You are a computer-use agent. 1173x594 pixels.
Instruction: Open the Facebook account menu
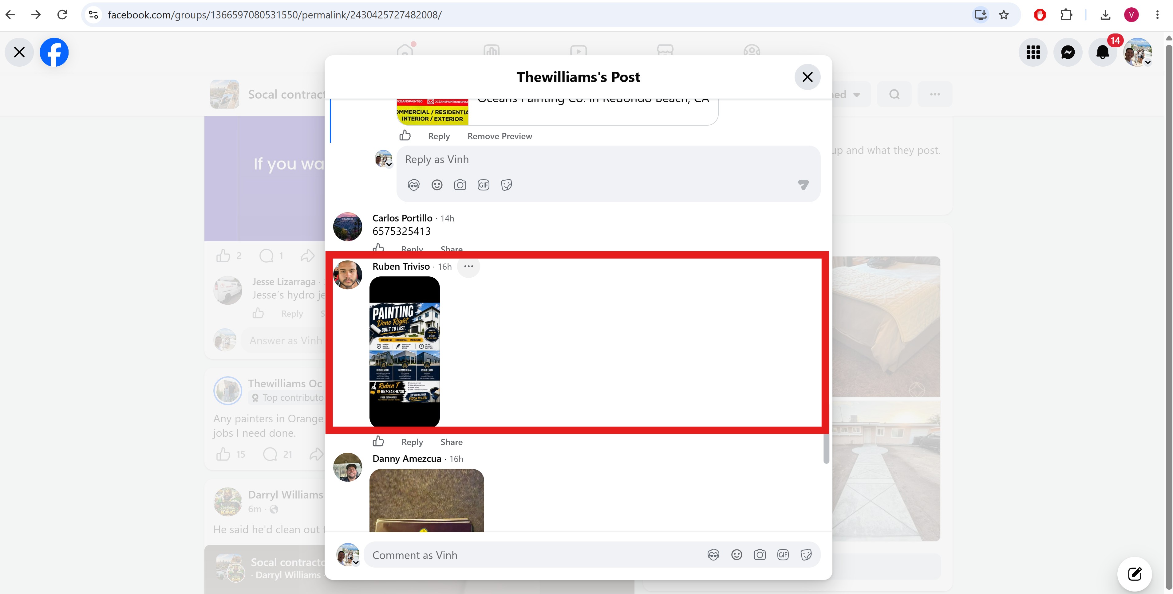point(1137,52)
